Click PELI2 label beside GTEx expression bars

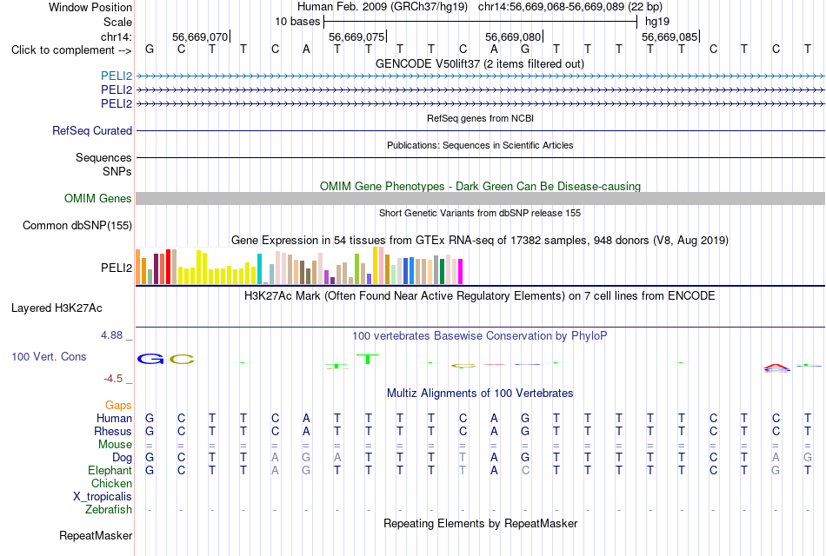pos(117,268)
